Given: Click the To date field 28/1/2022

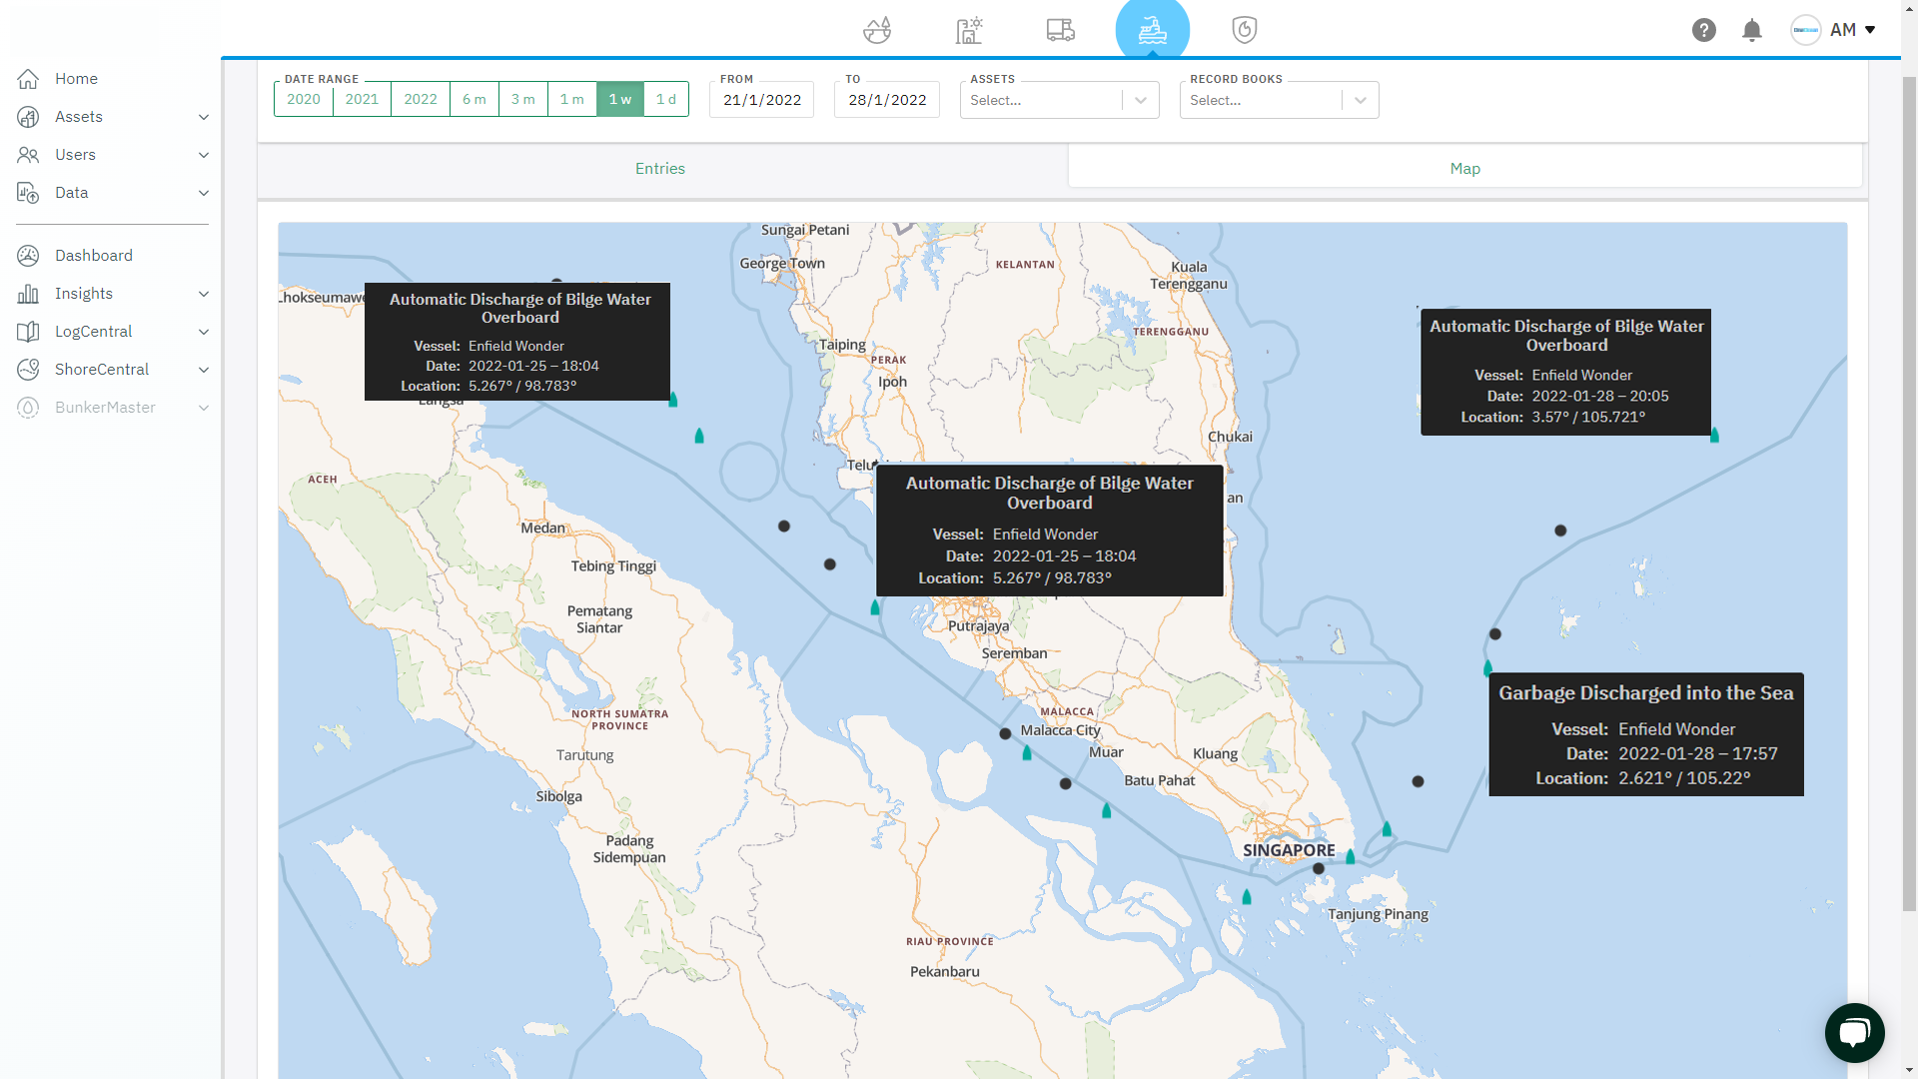Looking at the screenshot, I should click(887, 100).
